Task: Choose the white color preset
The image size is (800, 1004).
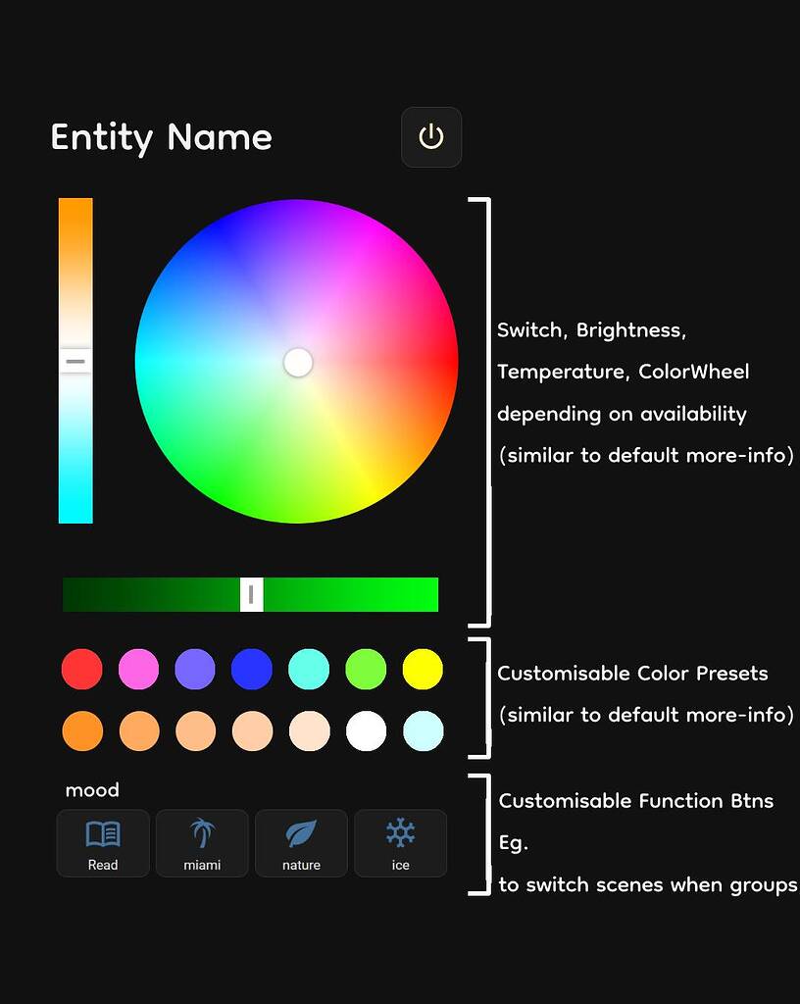Action: click(x=366, y=731)
